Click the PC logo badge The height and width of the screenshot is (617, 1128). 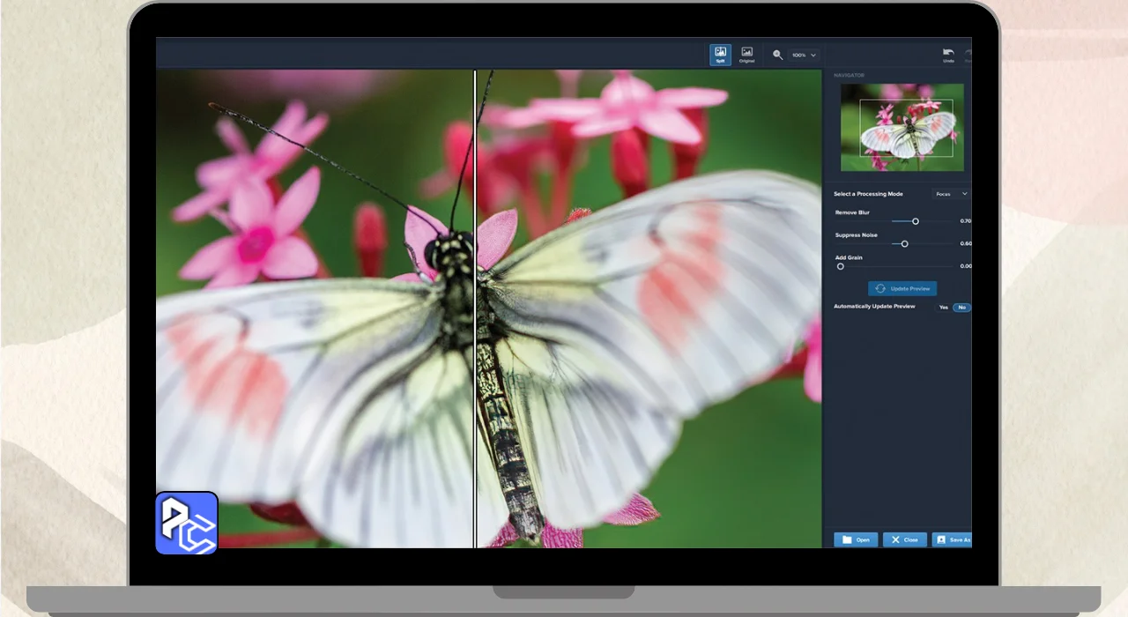(x=187, y=523)
